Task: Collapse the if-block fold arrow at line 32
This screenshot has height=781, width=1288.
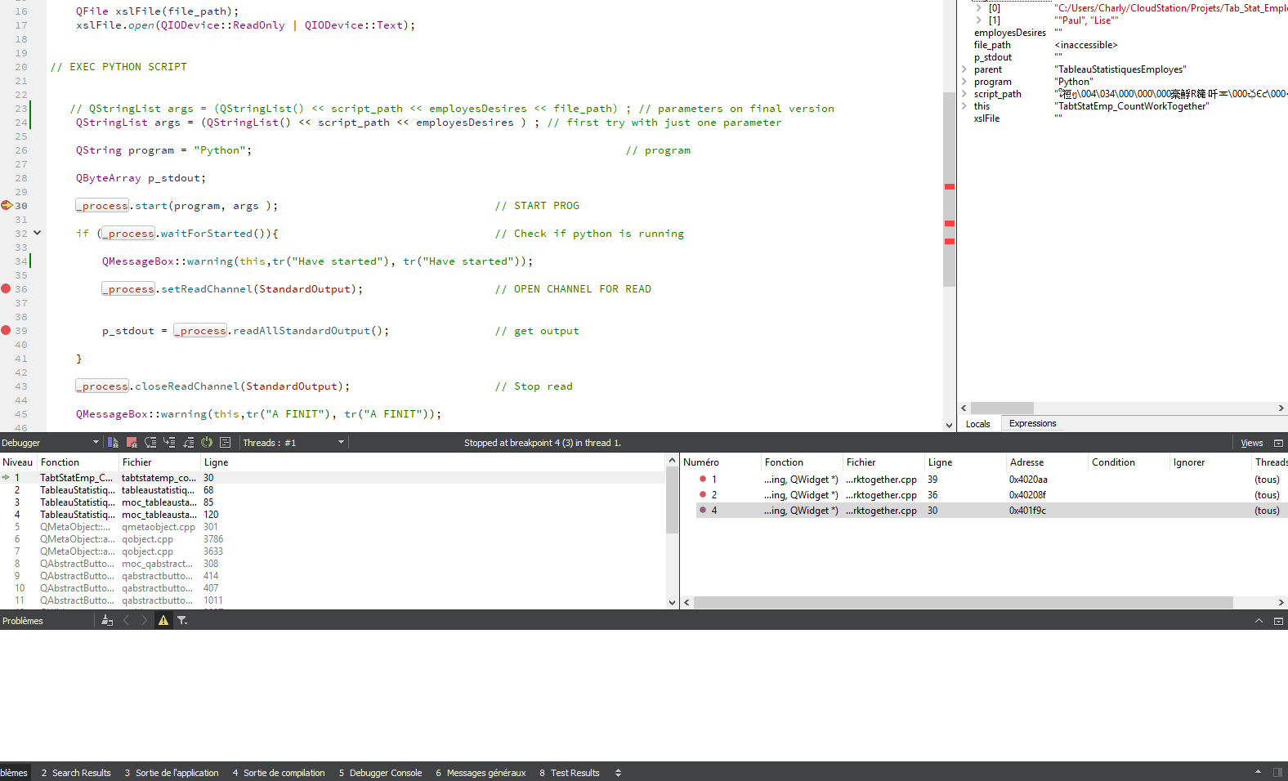Action: point(38,234)
